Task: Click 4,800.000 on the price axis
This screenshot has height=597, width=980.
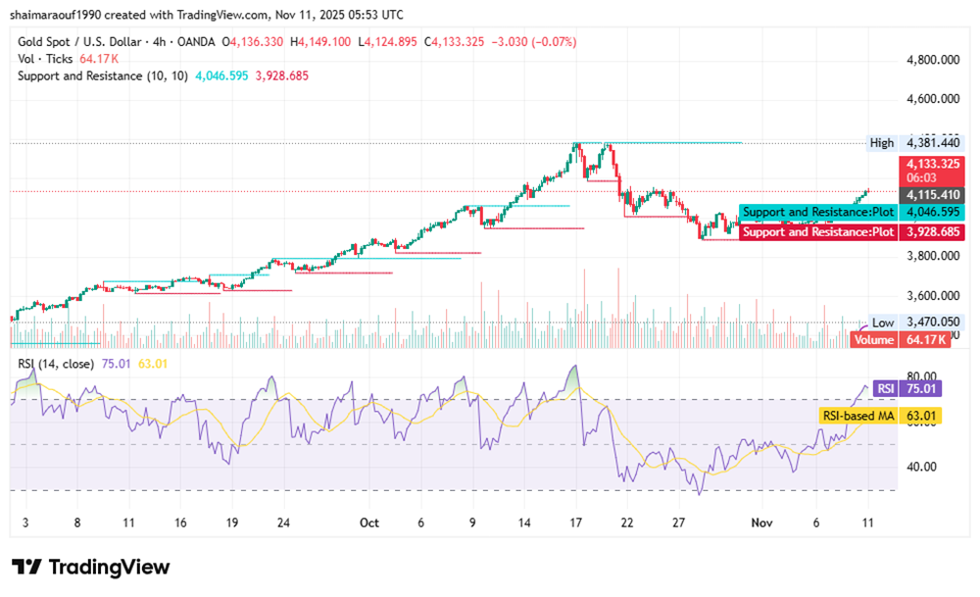Action: click(x=931, y=60)
